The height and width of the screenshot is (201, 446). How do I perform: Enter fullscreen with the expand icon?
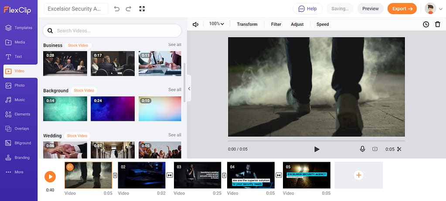point(142,9)
